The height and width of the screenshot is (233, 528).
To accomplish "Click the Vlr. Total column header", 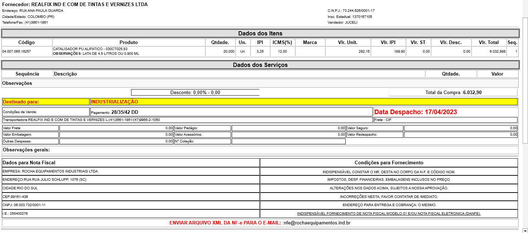I will (489, 42).
